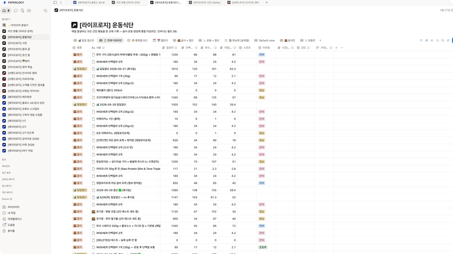Expand the Notion 앱 sidebar section

coord(7,199)
